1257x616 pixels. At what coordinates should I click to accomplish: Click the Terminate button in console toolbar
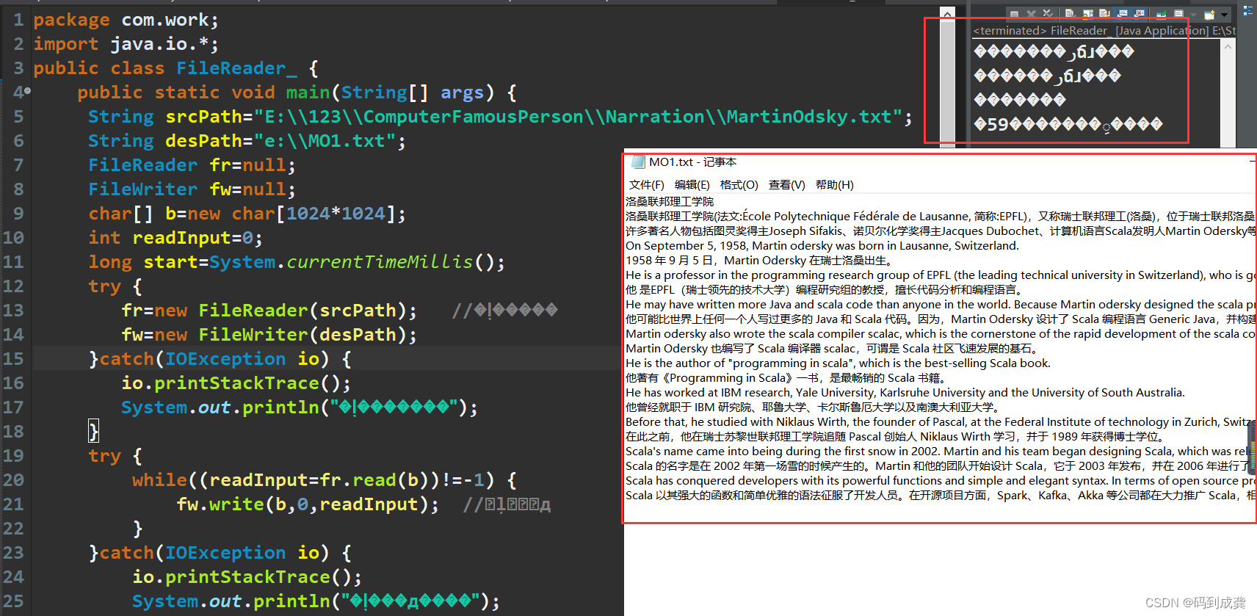point(1014,14)
